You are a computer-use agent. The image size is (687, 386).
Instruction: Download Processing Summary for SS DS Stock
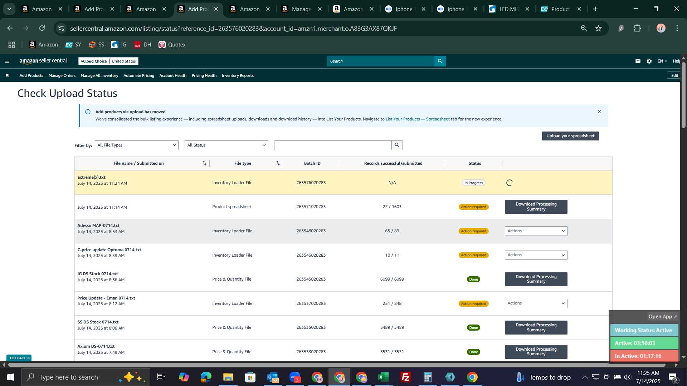pyautogui.click(x=536, y=327)
